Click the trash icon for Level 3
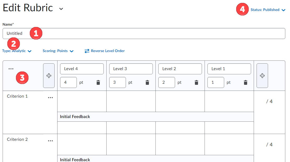Viewport: 290px width, 162px height. tap(147, 82)
